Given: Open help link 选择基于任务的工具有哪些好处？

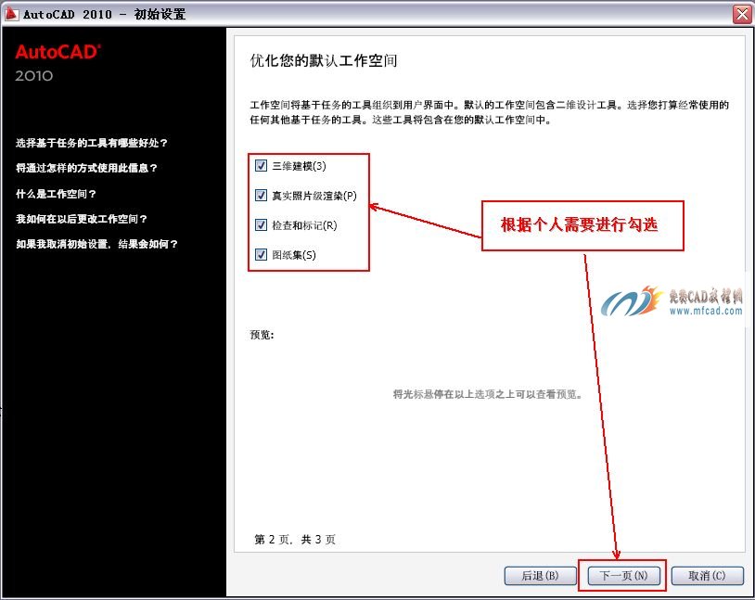Looking at the screenshot, I should (92, 143).
